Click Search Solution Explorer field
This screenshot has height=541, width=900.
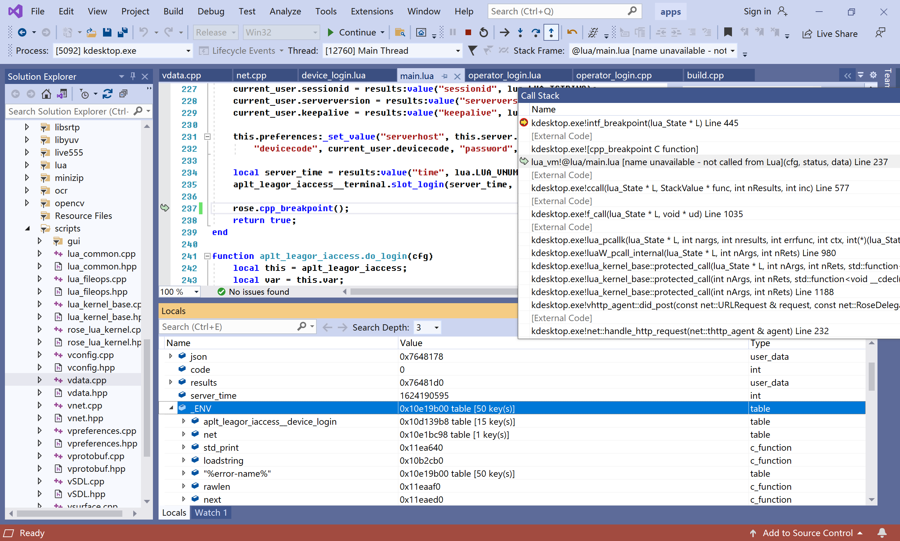point(79,111)
